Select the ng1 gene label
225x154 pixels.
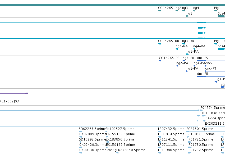(x=189, y=13)
